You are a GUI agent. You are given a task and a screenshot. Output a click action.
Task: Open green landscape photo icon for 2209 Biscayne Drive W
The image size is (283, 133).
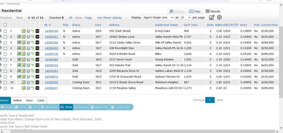[19, 71]
